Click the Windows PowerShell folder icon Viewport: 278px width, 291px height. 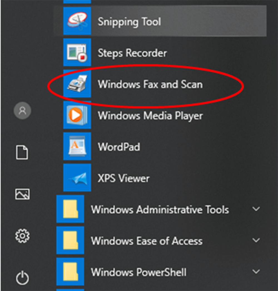click(70, 272)
